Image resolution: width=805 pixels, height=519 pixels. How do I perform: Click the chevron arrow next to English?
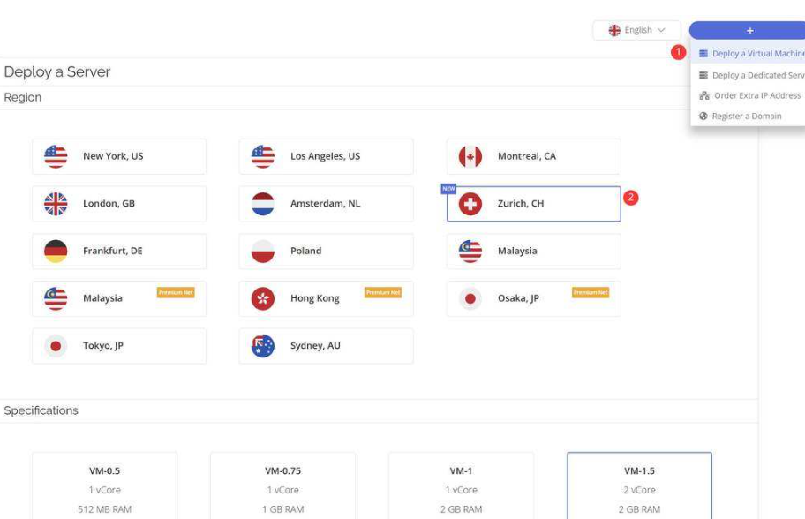point(661,30)
